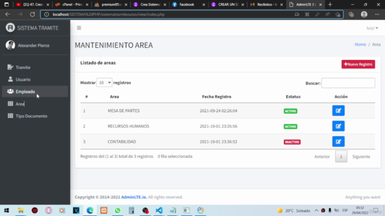Select pagination page 1
The width and height of the screenshot is (385, 216).
[x=341, y=157]
